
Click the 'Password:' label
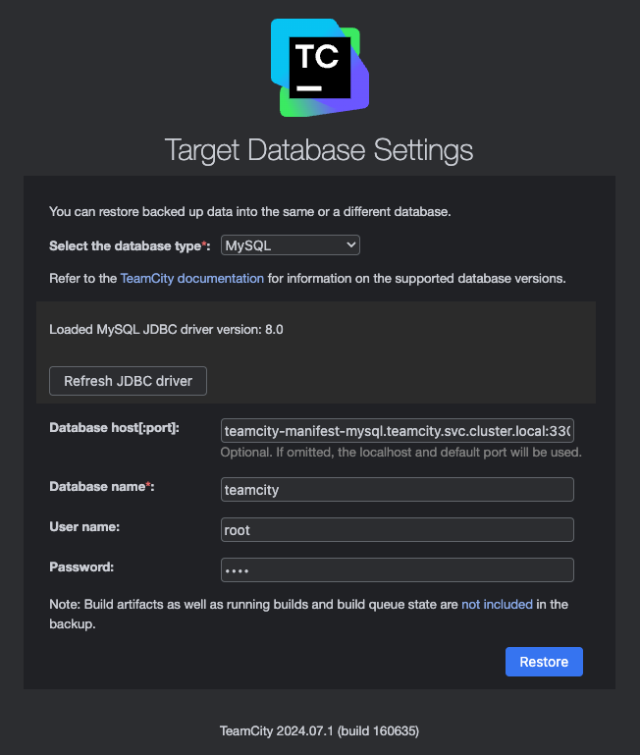(x=81, y=567)
